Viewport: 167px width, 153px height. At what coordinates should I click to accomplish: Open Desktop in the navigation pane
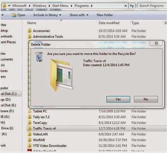coord(4,31)
